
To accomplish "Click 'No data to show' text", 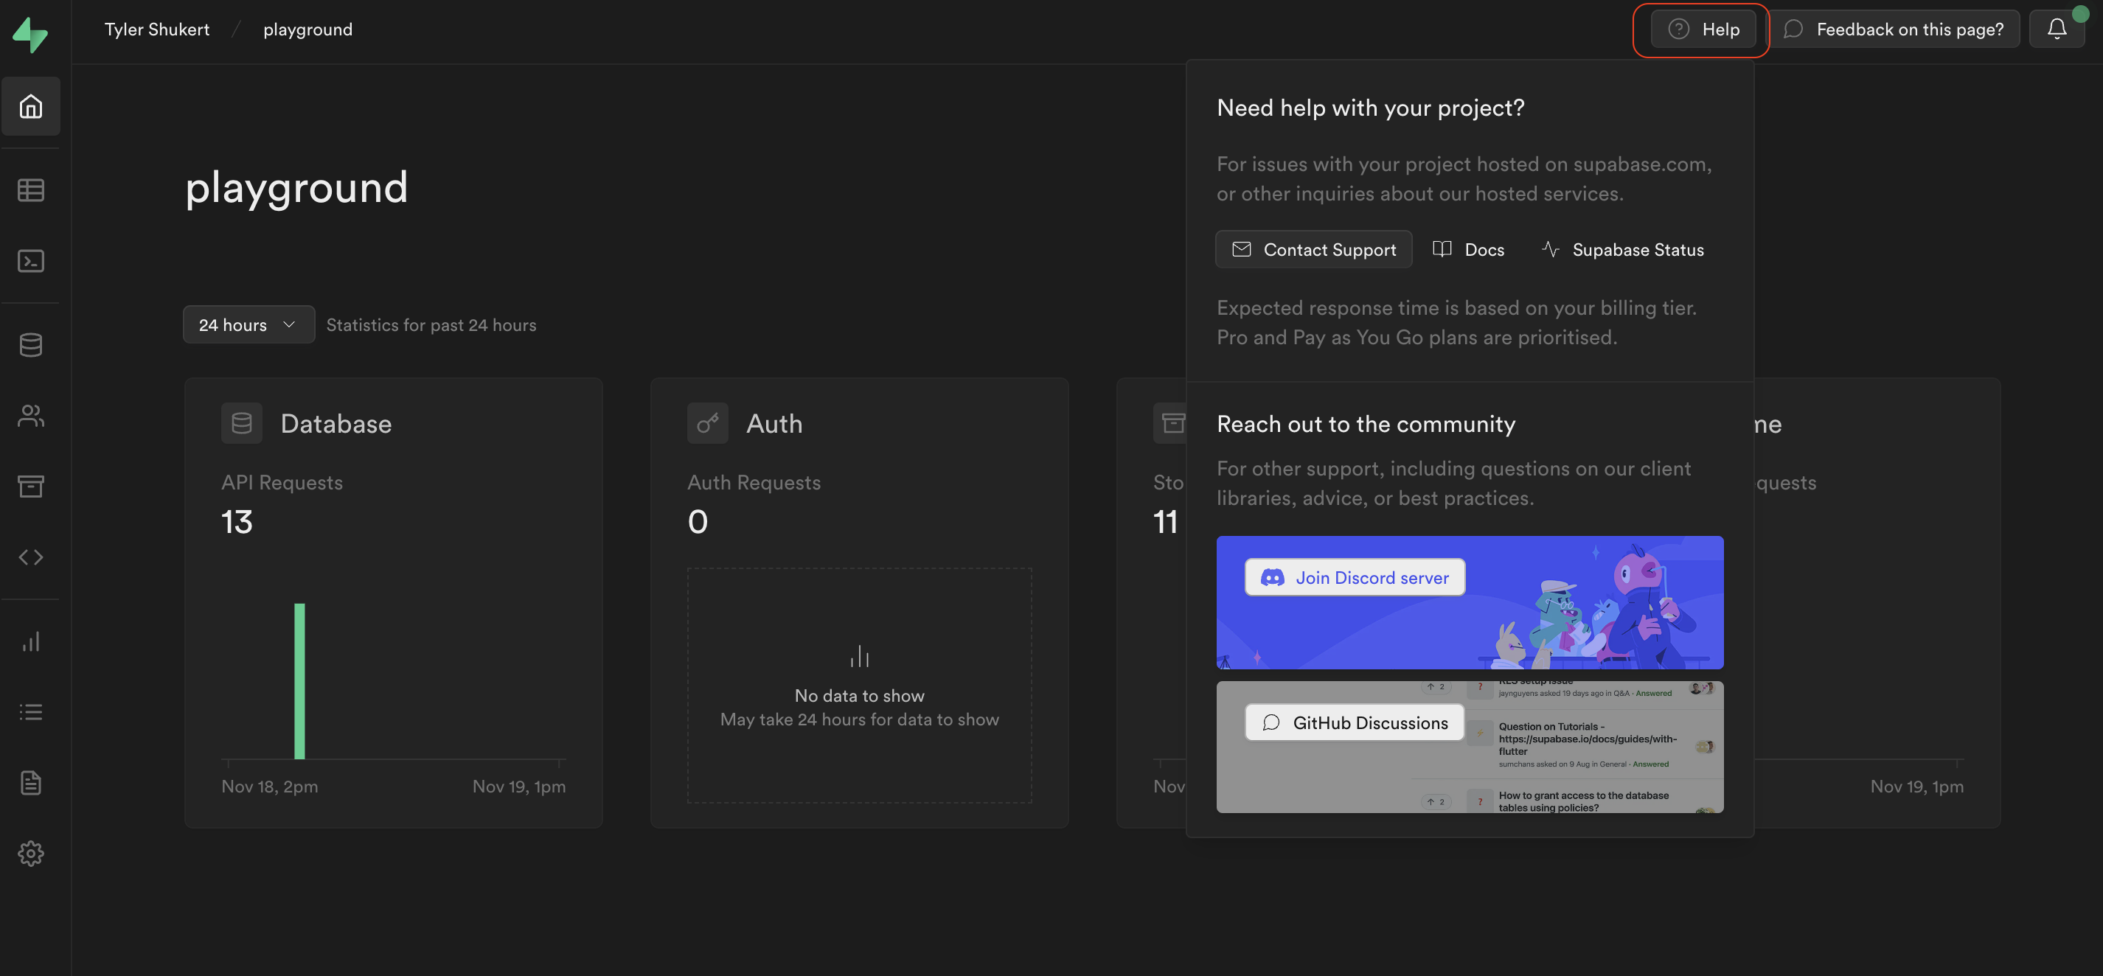I will 860,696.
